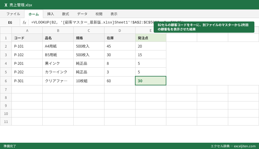This screenshot has height=149, width=259.
Task: Select reorder point 20 cell
Action: 151,46
